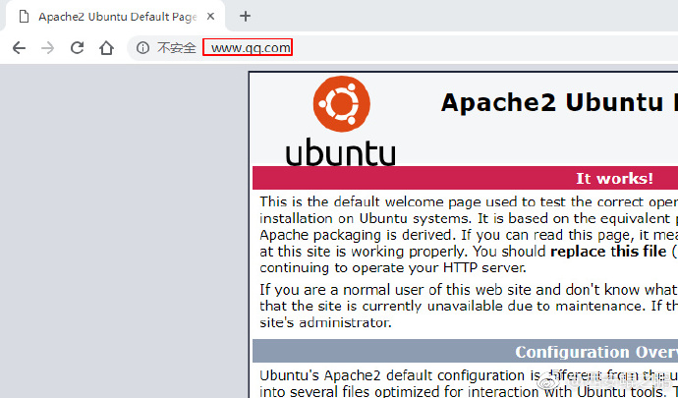Click the 不安全 security label

(177, 47)
